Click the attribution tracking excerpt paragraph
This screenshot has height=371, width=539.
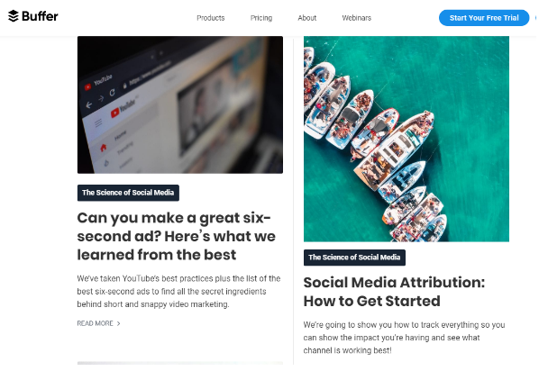(x=404, y=338)
